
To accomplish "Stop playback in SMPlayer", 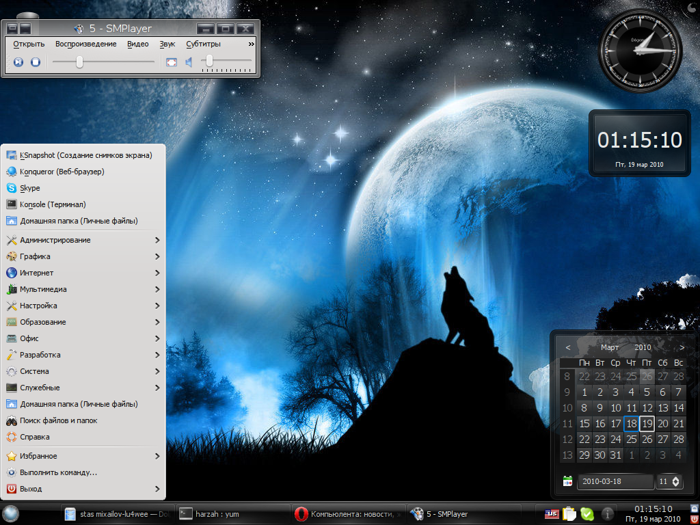I will [x=36, y=62].
